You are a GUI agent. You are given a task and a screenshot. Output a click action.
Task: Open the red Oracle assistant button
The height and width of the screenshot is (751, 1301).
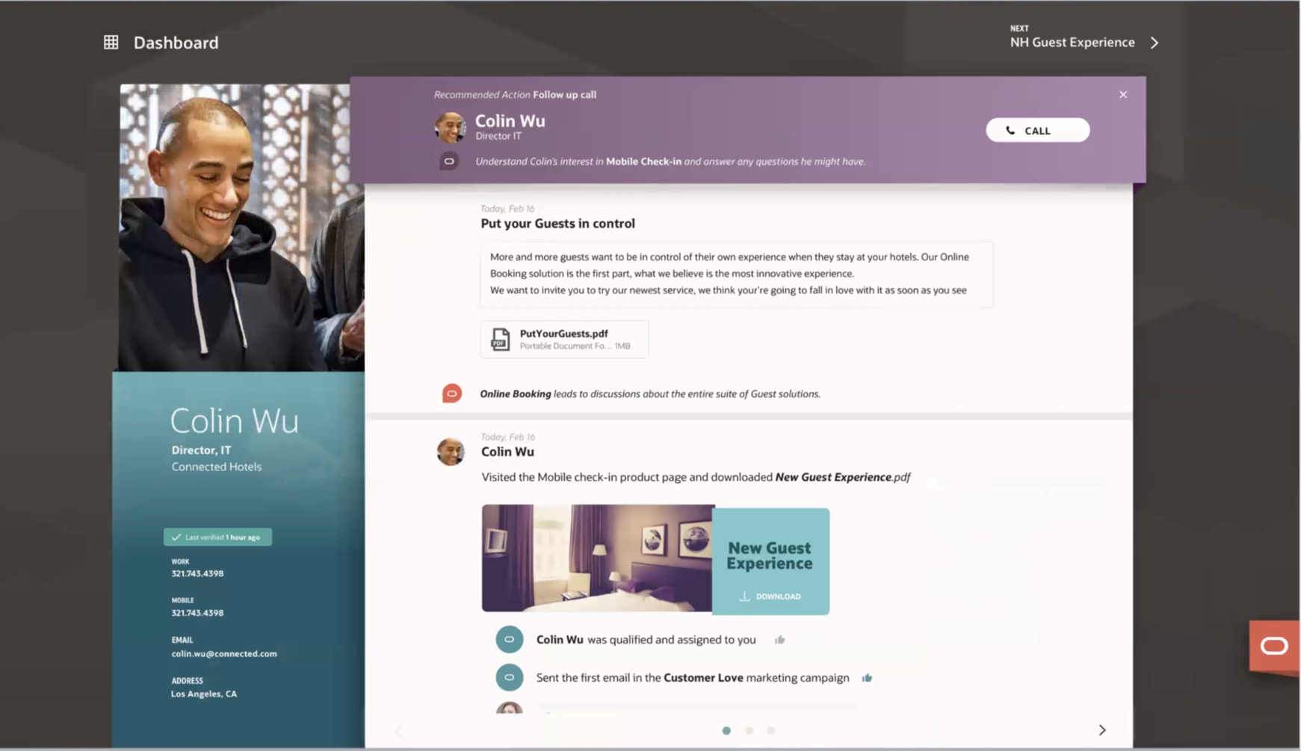click(1273, 646)
